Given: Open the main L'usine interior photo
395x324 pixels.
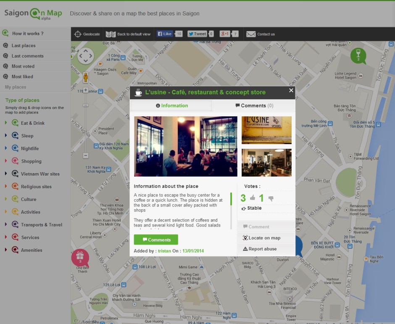Looking at the screenshot, I should click(185, 146).
